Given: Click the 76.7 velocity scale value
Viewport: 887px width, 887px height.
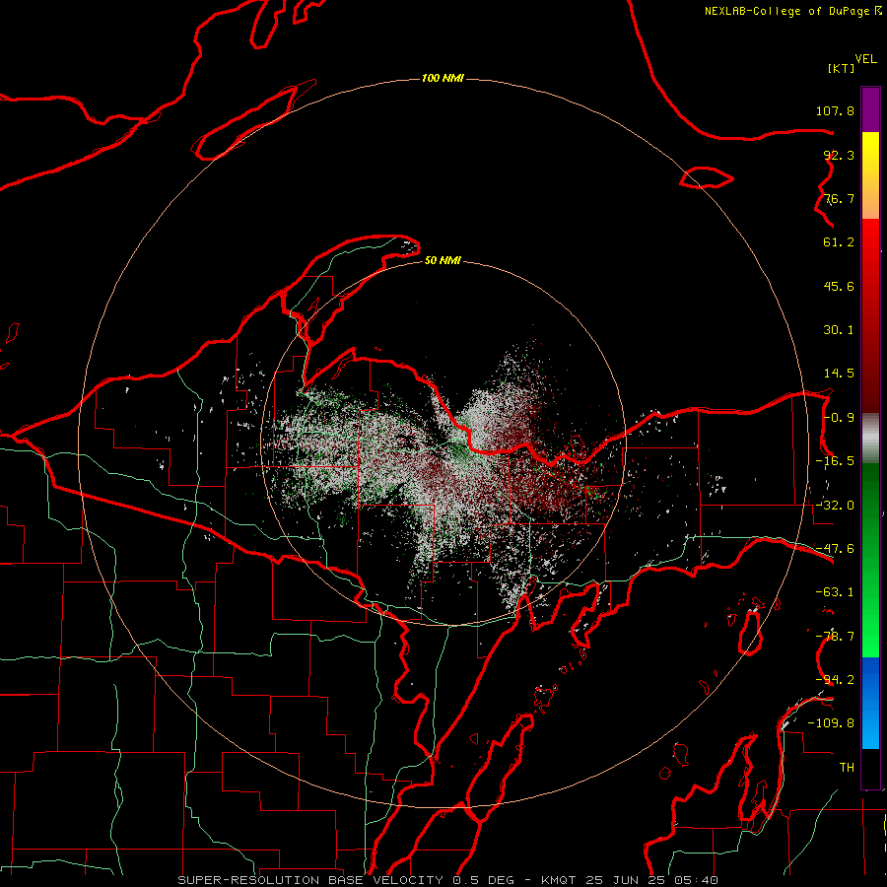Looking at the screenshot, I should (x=839, y=198).
